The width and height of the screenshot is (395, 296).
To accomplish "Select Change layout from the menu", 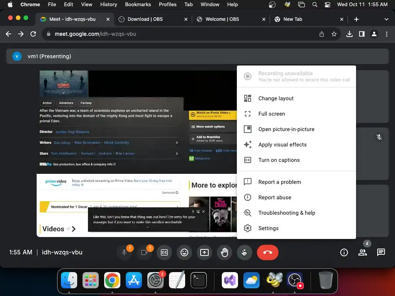I will [296, 98].
